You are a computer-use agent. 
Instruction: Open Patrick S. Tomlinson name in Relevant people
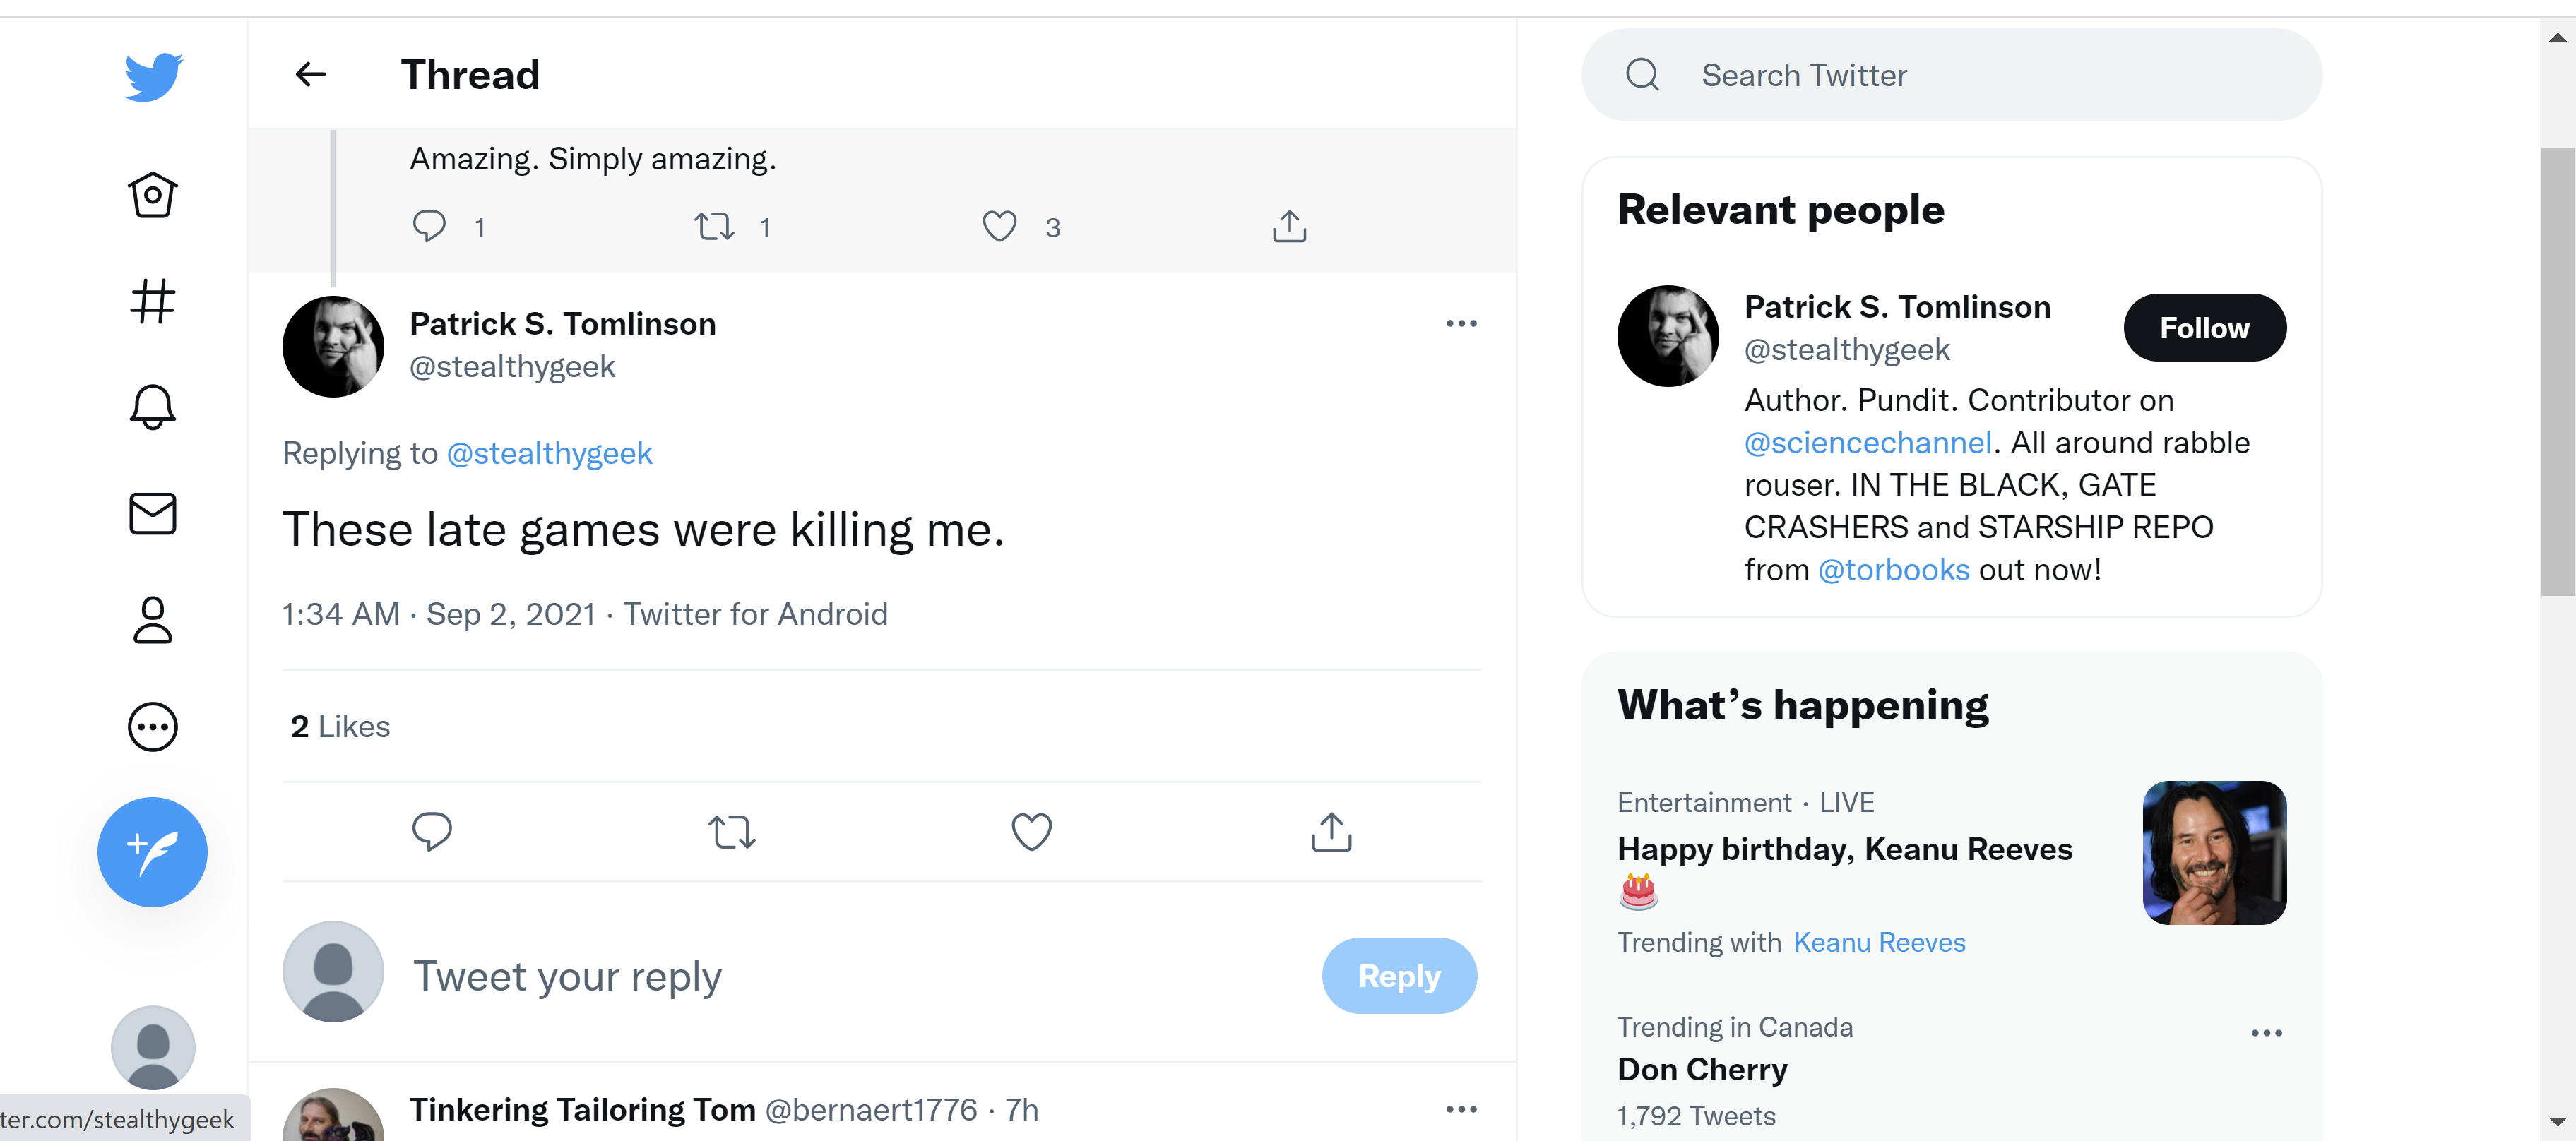click(1897, 308)
